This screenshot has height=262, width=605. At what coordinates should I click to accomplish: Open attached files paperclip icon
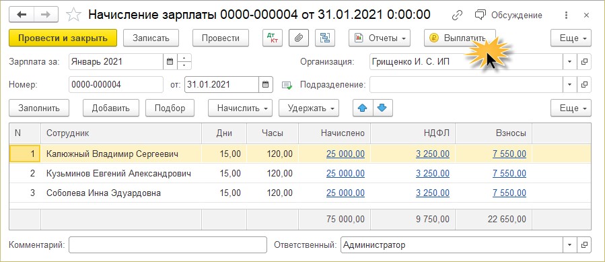298,38
